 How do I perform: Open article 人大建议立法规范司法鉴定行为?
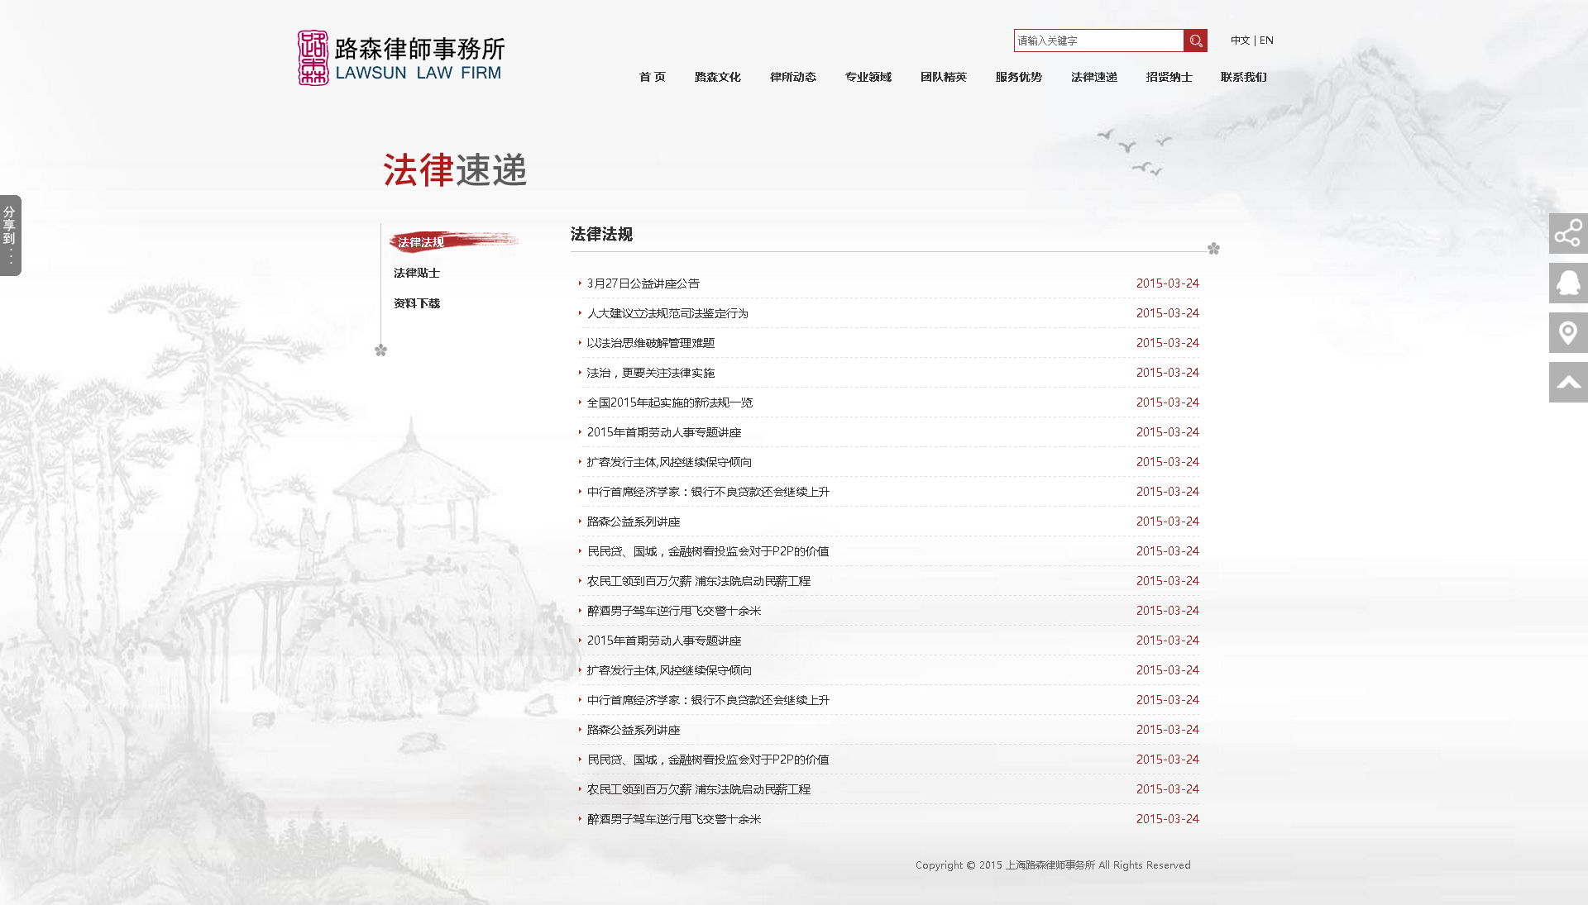667,313
